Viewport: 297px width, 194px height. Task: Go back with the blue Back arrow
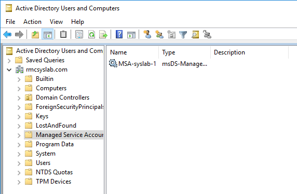(x=7, y=35)
